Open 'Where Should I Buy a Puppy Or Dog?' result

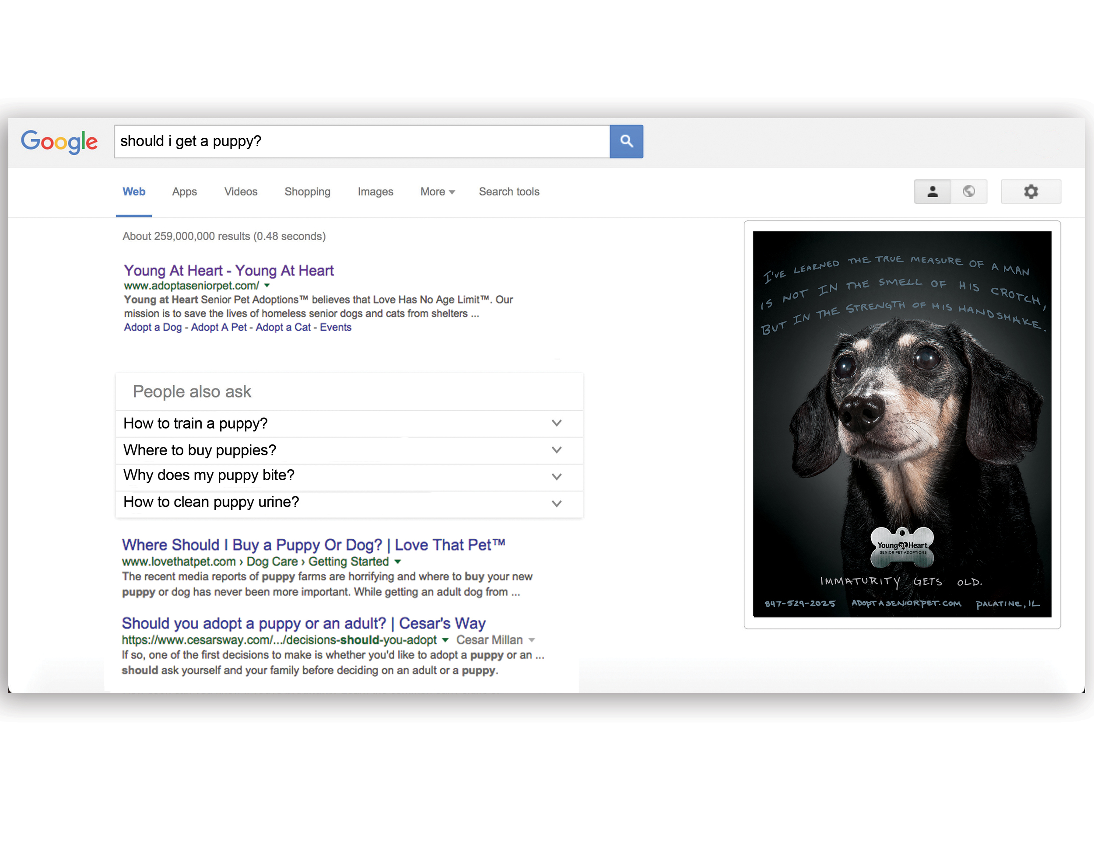pyautogui.click(x=314, y=545)
